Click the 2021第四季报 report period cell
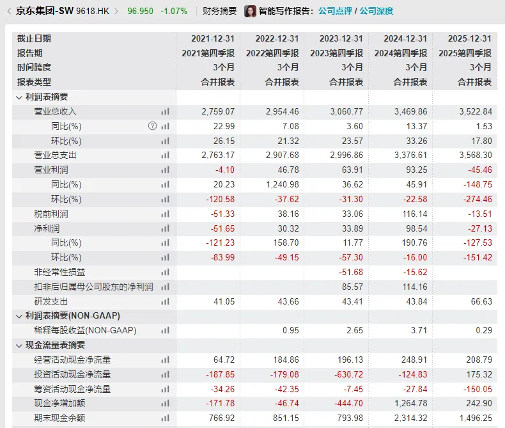 (208, 53)
